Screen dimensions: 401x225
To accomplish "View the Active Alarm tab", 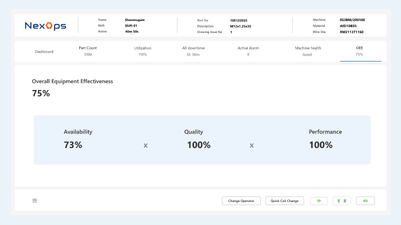I will tap(248, 51).
